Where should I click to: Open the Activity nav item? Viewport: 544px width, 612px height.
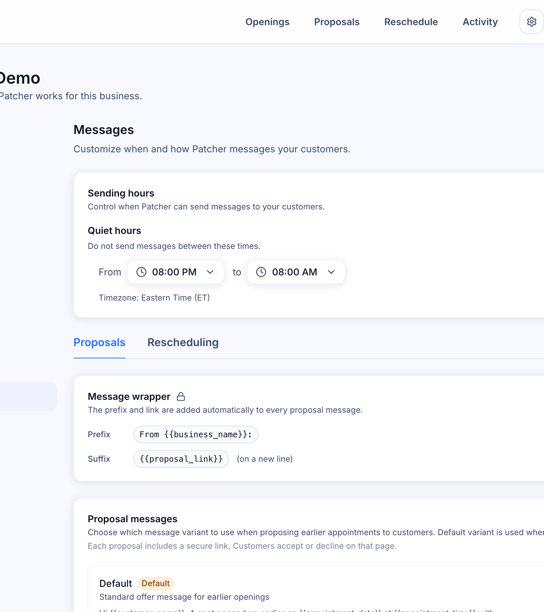click(x=480, y=22)
